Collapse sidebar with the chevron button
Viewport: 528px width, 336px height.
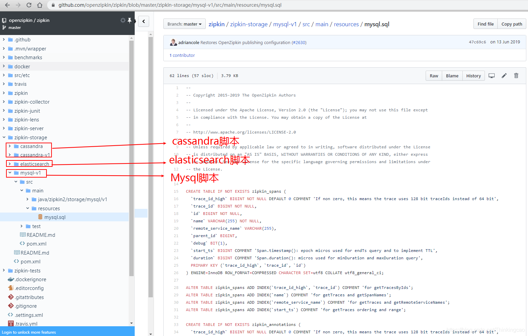point(144,22)
